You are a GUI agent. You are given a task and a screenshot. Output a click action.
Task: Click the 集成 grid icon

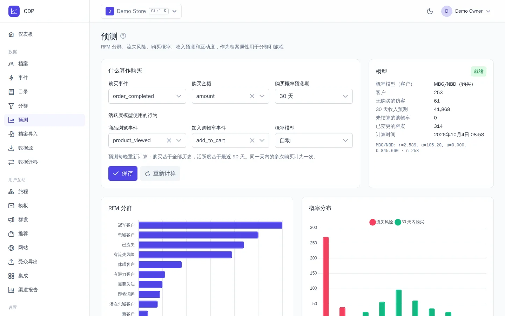pyautogui.click(x=11, y=276)
